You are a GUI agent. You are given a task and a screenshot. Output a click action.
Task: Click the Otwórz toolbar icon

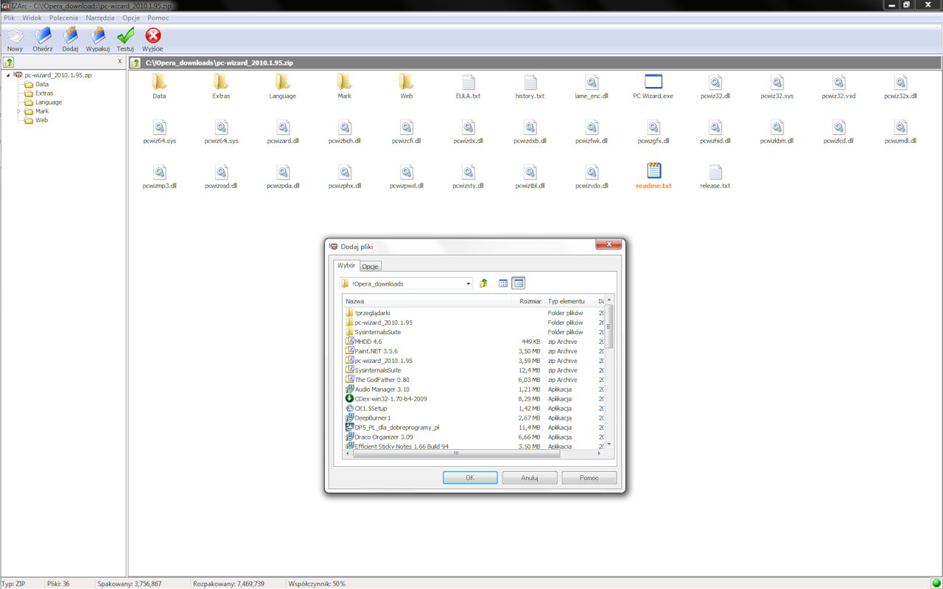coord(43,36)
